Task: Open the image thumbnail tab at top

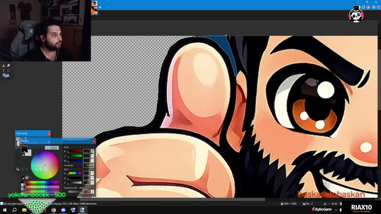Action: pos(94,8)
